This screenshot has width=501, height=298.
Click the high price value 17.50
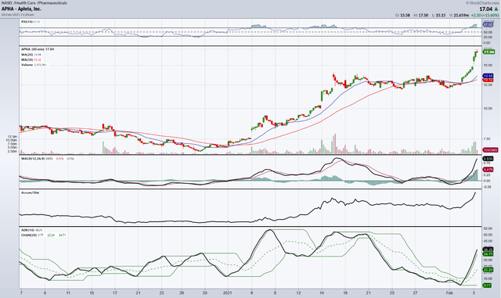[424, 15]
